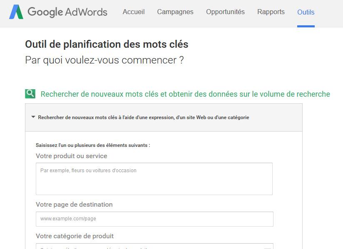The height and width of the screenshot is (249, 343).
Task: Click the green 'Rechercher de nouveaux mots clés et obtenir' heading
Action: pyautogui.click(x=185, y=94)
